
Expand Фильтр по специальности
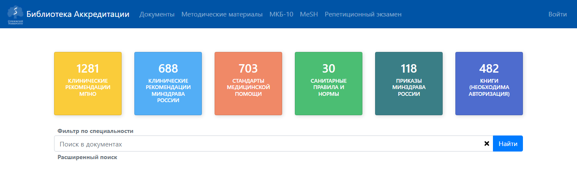pyautogui.click(x=95, y=131)
